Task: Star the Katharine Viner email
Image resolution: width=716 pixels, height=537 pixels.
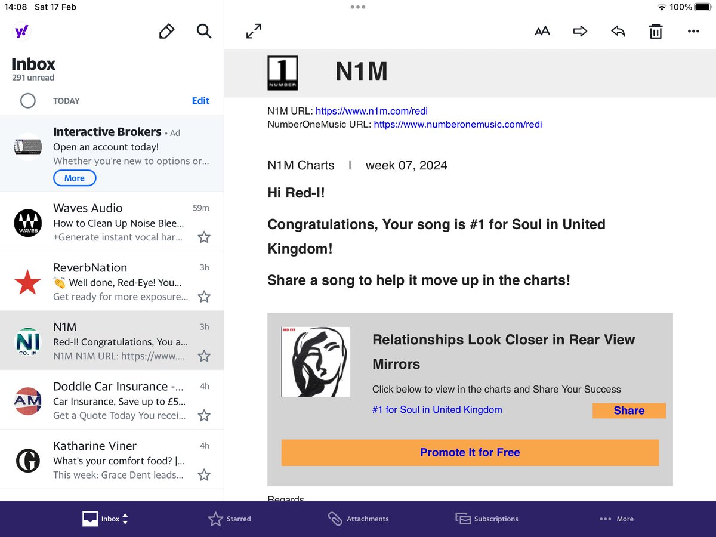Action: coord(204,475)
